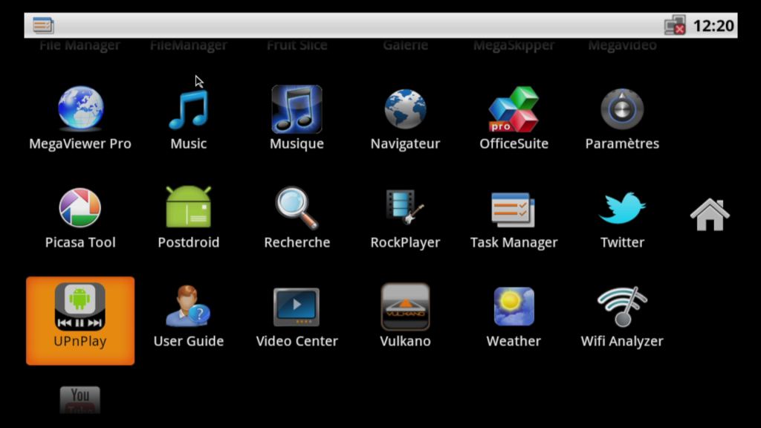The height and width of the screenshot is (428, 761).
Task: Open the MegaViewer Pro app
Action: pos(80,118)
